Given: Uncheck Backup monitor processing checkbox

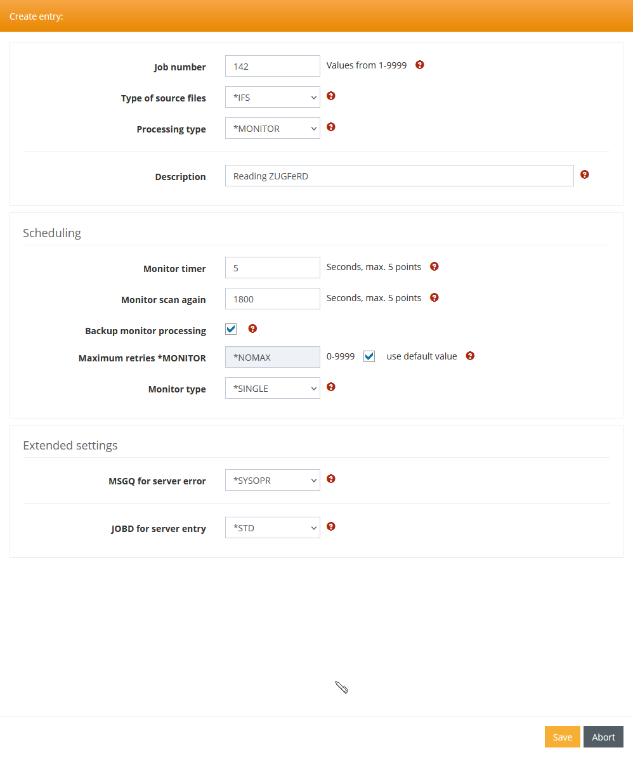Looking at the screenshot, I should [x=231, y=329].
